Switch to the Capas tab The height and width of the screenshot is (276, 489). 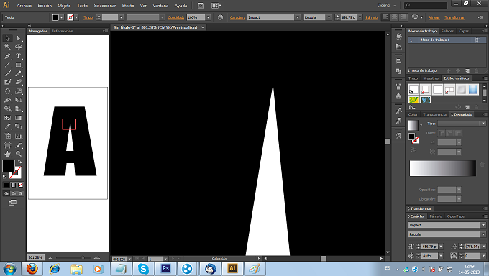(464, 31)
